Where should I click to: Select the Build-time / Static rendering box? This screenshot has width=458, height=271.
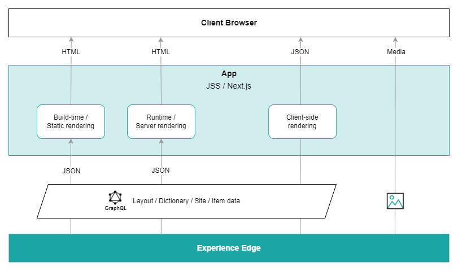pos(71,121)
